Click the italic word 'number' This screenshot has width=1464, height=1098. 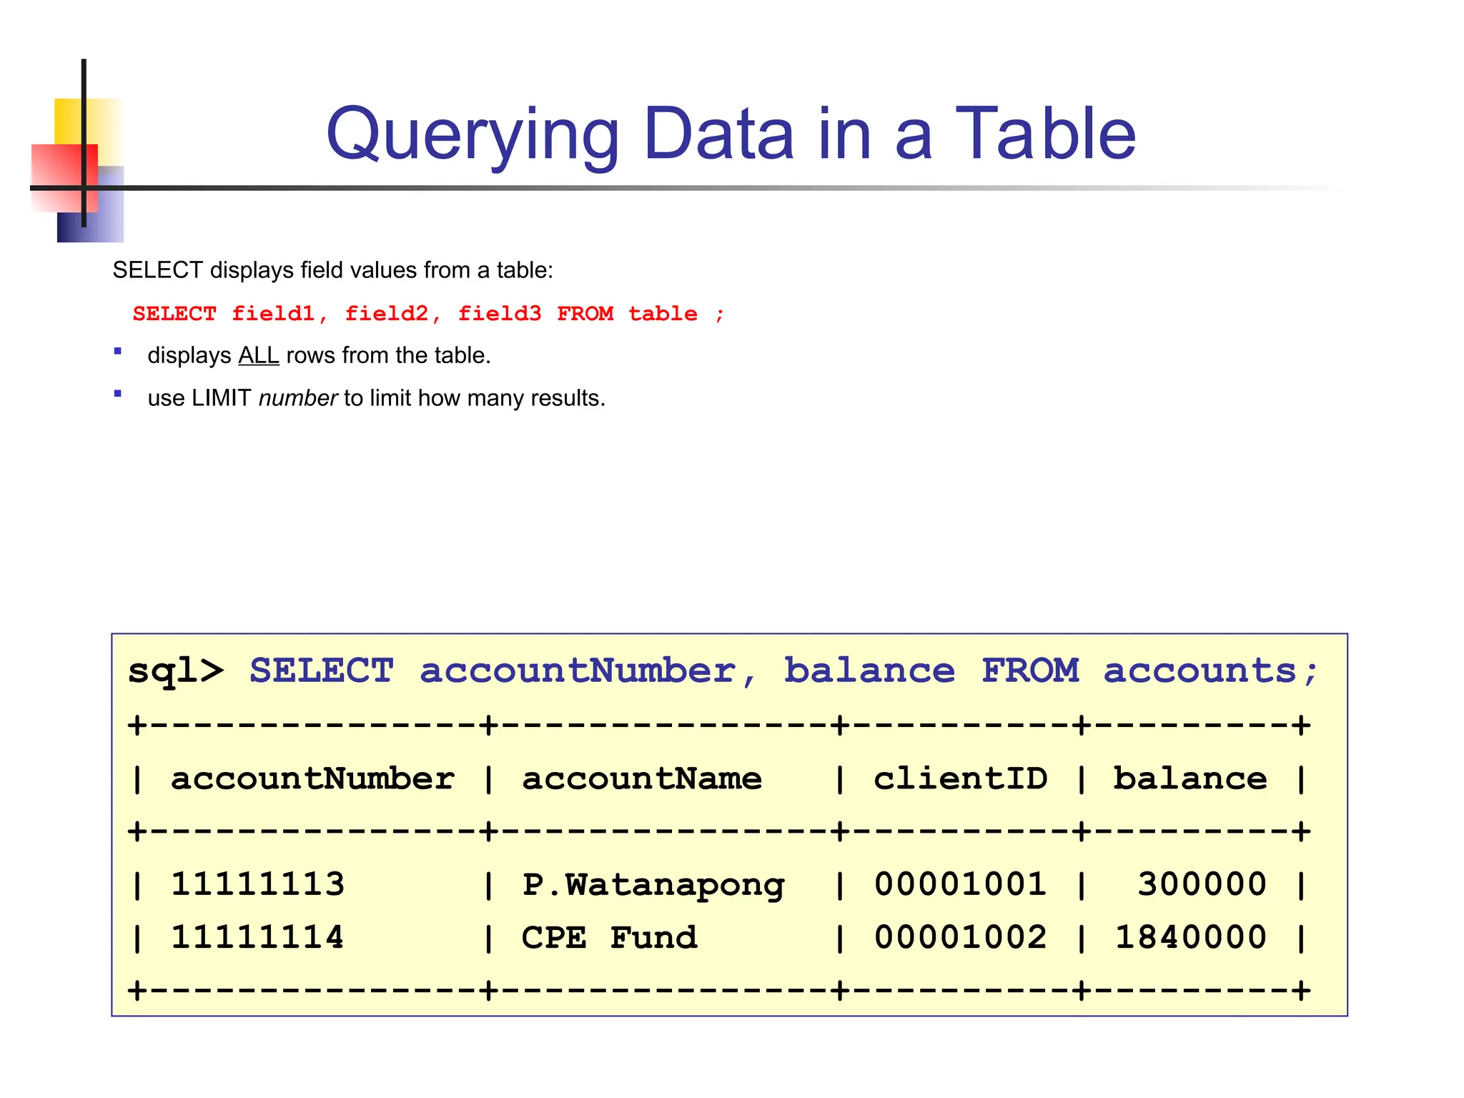coord(297,398)
